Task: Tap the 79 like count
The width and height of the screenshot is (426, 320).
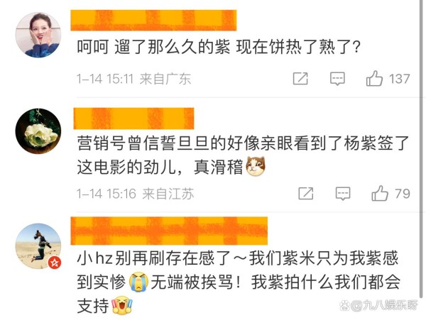Action: click(x=403, y=194)
